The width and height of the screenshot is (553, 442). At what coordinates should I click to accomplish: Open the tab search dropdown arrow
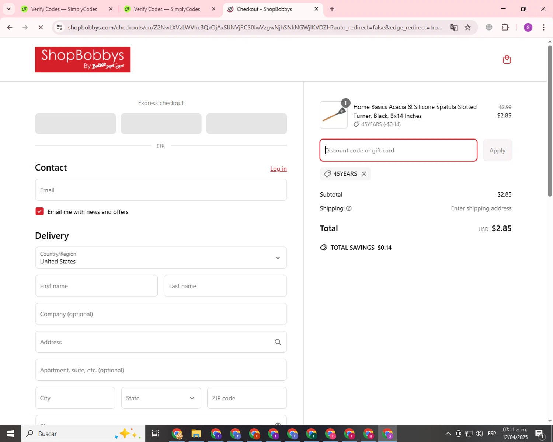click(x=9, y=9)
